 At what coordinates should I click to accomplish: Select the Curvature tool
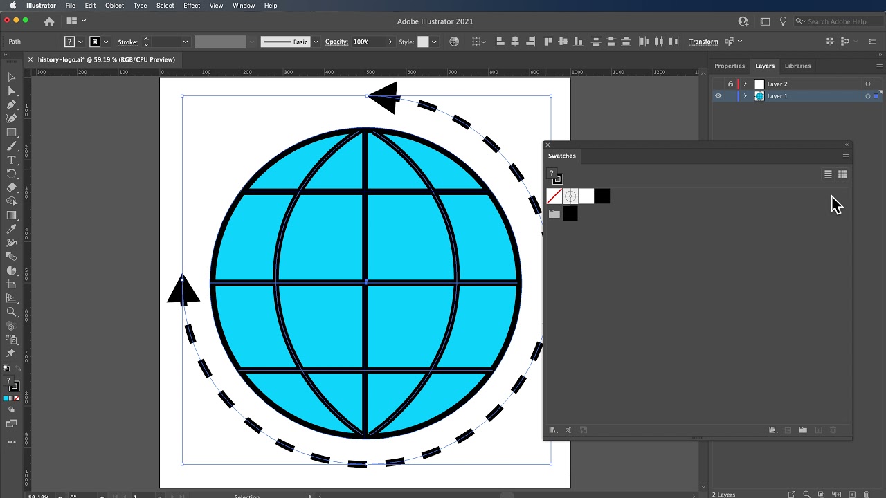[x=11, y=119]
